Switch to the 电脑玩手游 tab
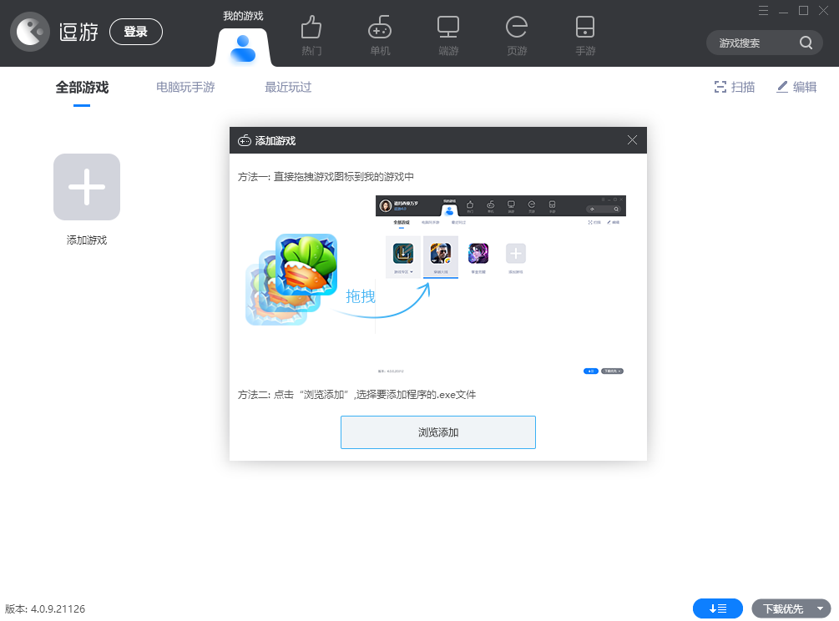 pyautogui.click(x=185, y=87)
